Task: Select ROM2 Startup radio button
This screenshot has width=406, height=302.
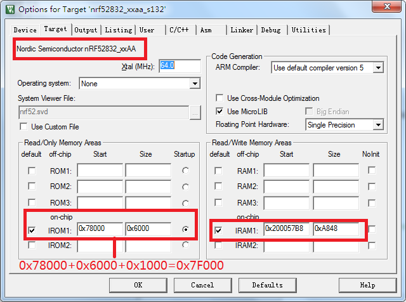Action: [x=185, y=187]
